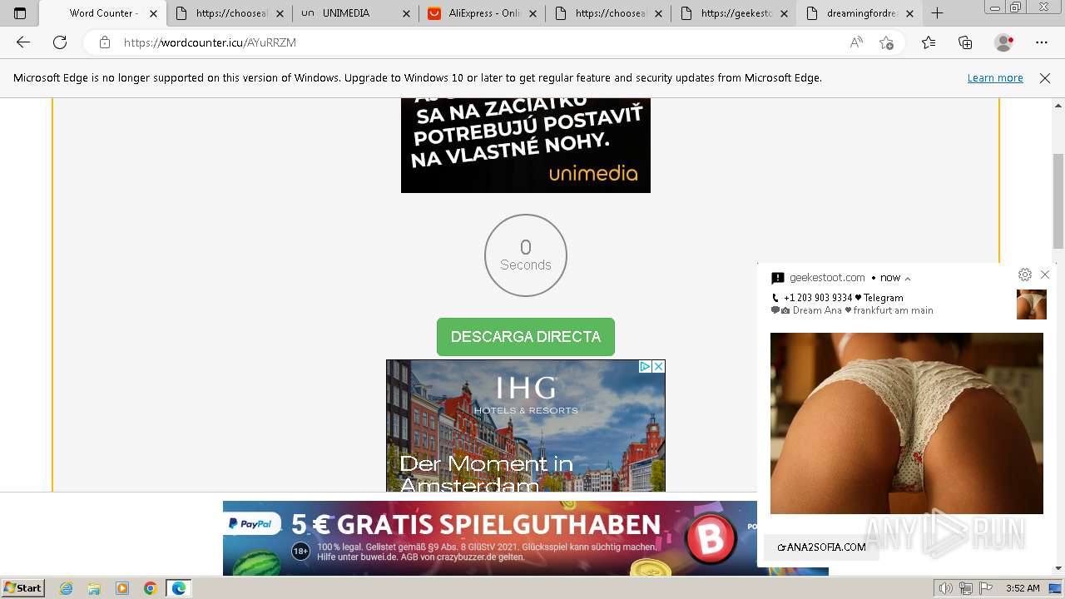Add this page to favorites star icon

[887, 42]
